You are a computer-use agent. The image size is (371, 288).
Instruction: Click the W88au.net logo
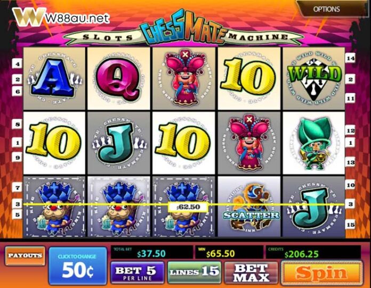click(61, 17)
